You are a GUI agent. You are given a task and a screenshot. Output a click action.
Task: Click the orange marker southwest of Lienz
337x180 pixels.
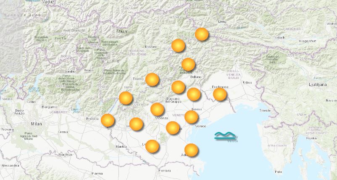pyautogui.click(x=202, y=34)
